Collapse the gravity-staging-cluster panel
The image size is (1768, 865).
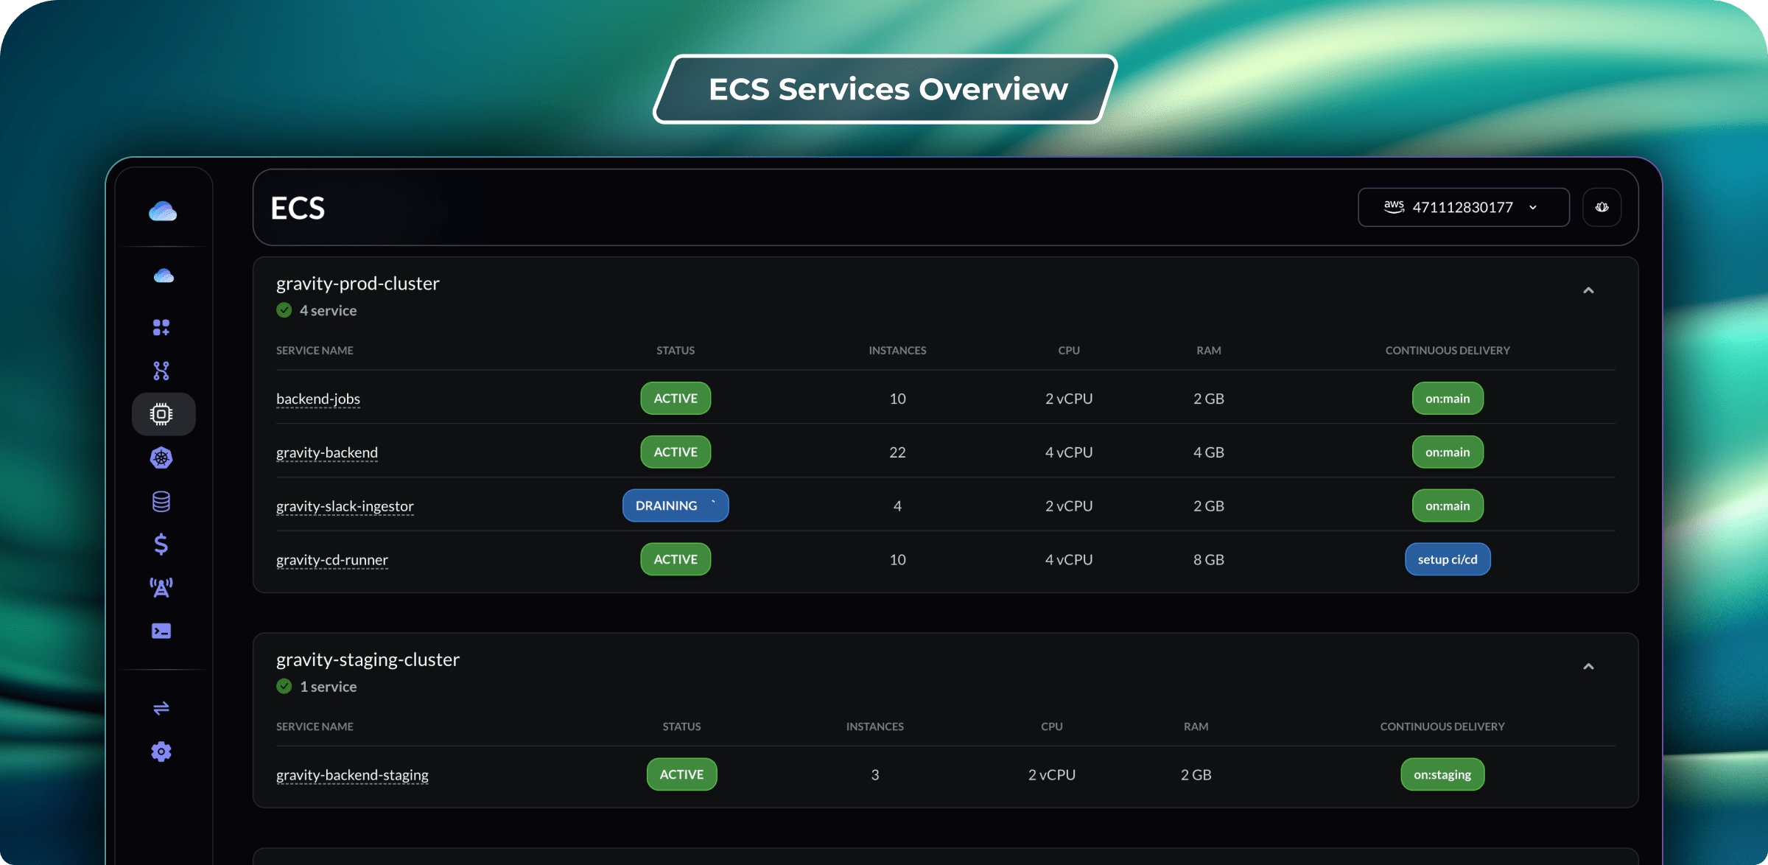coord(1588,666)
